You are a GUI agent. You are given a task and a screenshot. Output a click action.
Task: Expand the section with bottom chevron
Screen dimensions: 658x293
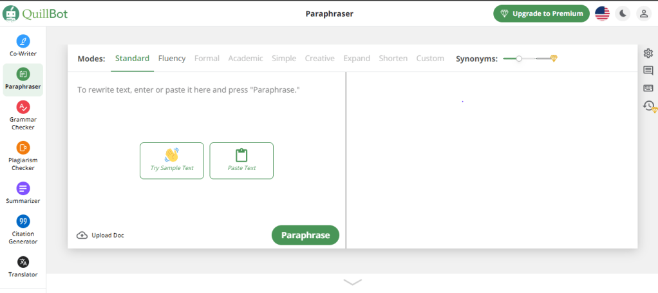[x=352, y=282]
